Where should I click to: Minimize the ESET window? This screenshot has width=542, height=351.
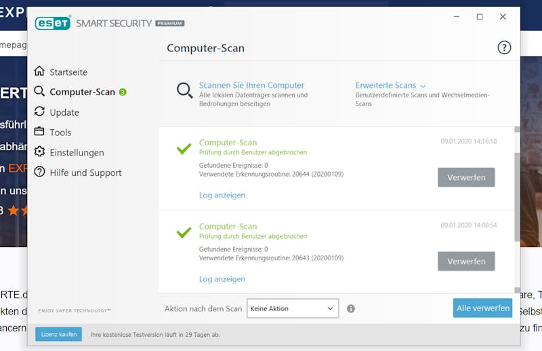pyautogui.click(x=457, y=16)
